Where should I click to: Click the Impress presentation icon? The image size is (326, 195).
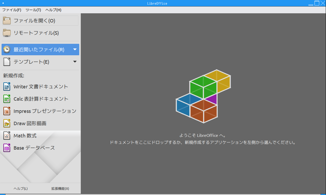point(7,111)
